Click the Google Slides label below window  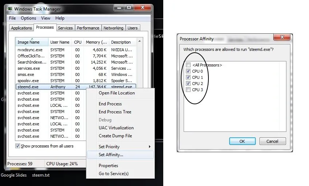[13, 175]
